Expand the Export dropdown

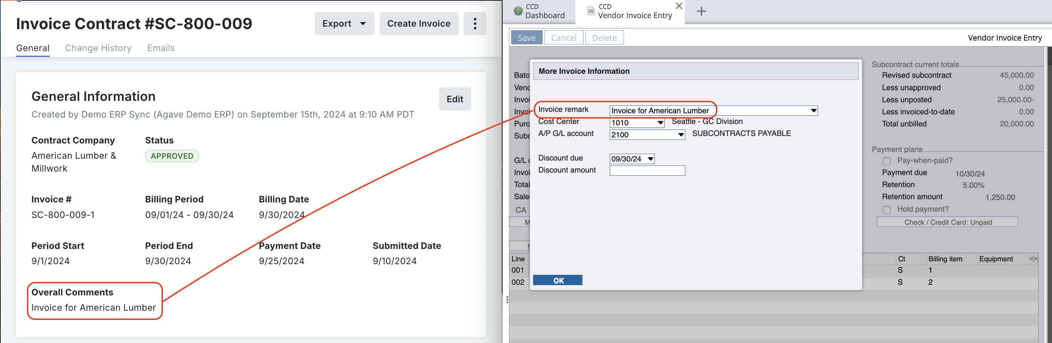pos(344,24)
